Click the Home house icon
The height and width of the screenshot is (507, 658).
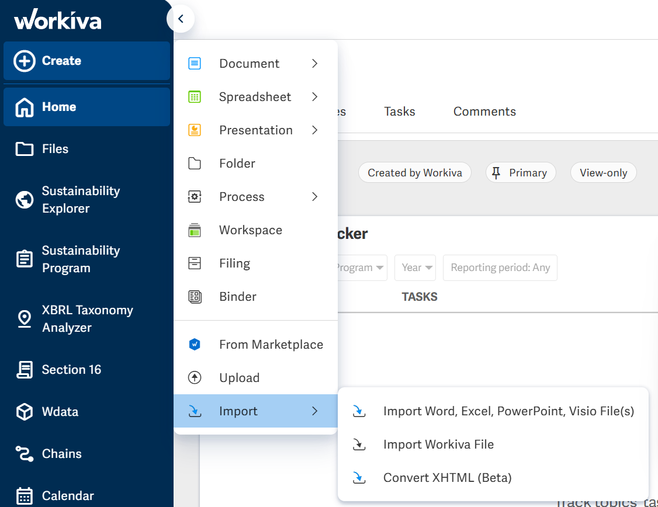click(x=25, y=107)
